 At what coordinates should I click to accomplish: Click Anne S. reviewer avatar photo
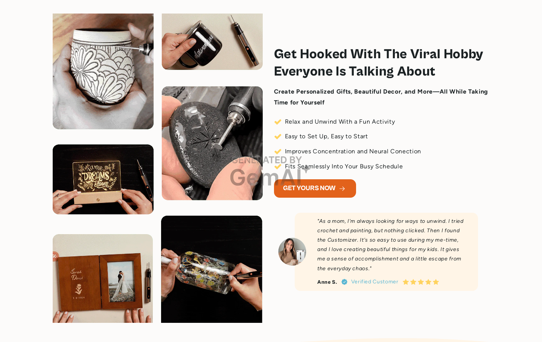click(x=292, y=252)
